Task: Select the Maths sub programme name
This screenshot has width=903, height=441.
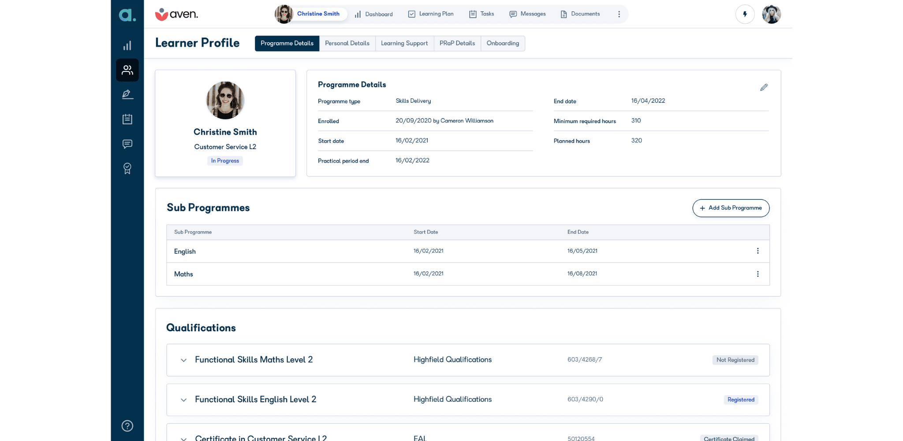Action: pyautogui.click(x=183, y=274)
